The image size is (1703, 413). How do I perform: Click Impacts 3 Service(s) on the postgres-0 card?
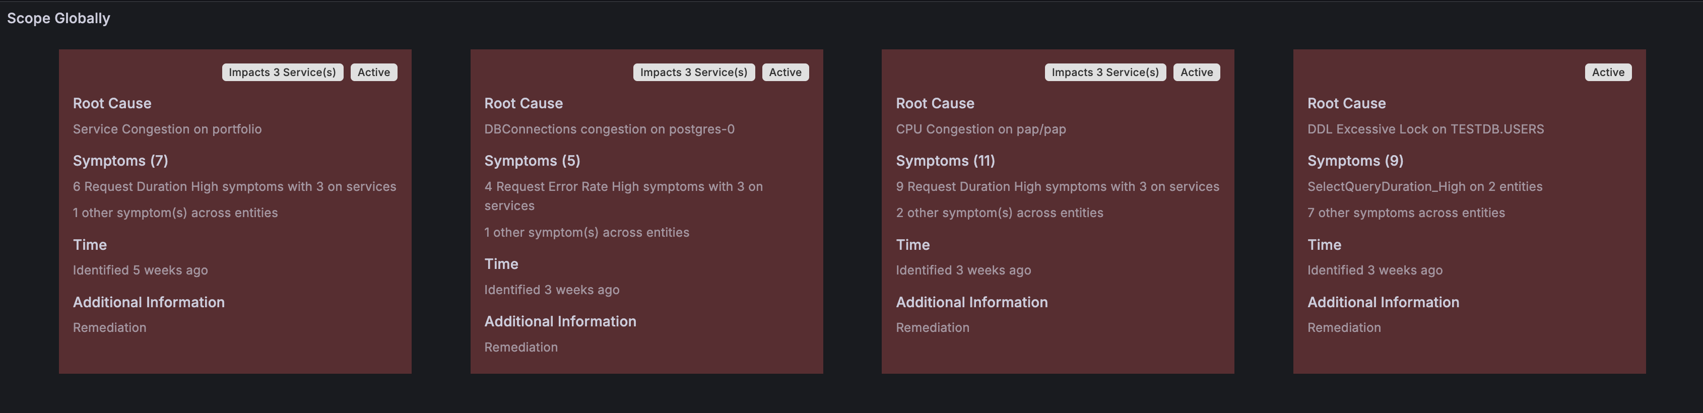coord(693,72)
